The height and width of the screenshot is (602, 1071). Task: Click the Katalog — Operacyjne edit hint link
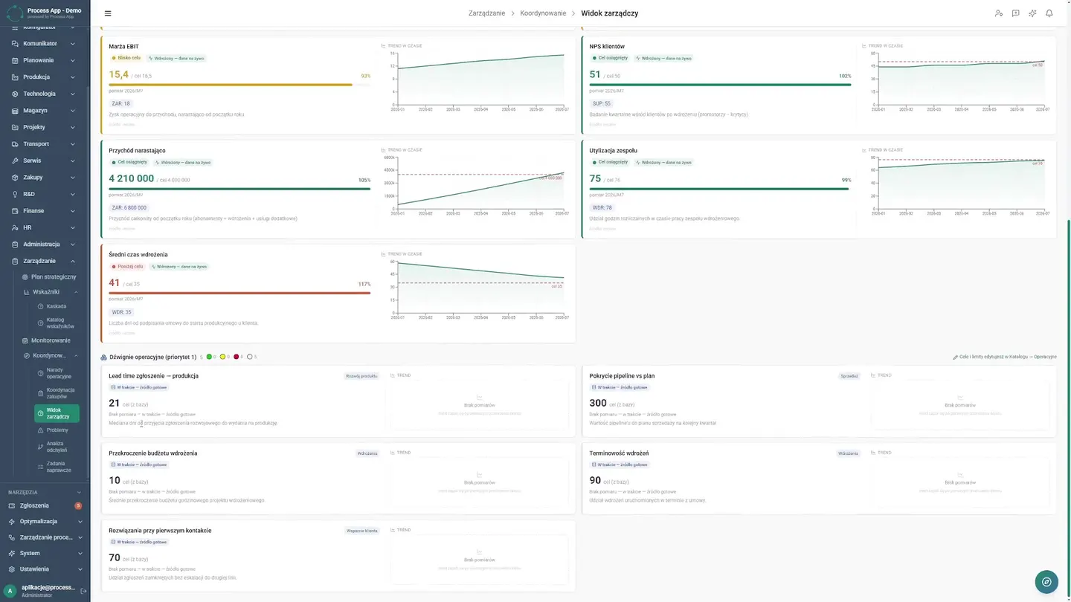point(1004,357)
